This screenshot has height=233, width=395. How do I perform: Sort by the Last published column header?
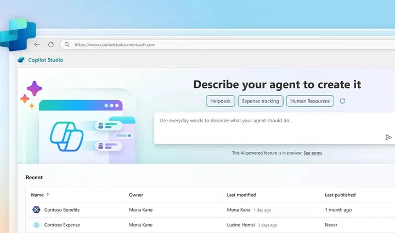(x=340, y=195)
